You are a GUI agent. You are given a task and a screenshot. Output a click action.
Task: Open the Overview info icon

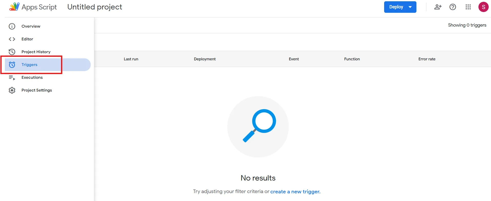(x=12, y=26)
